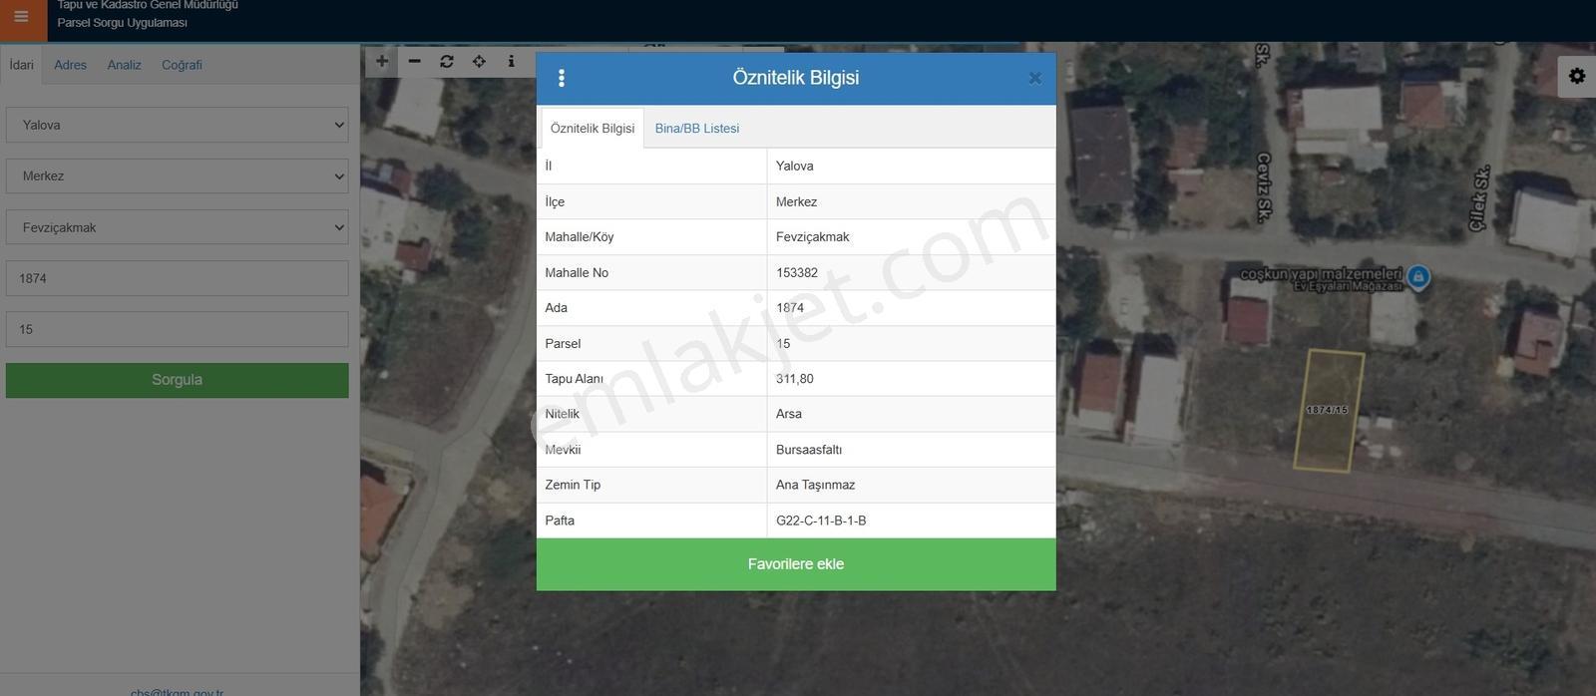Open the Coğrafi tab in the sidebar
The image size is (1596, 696).
182,65
